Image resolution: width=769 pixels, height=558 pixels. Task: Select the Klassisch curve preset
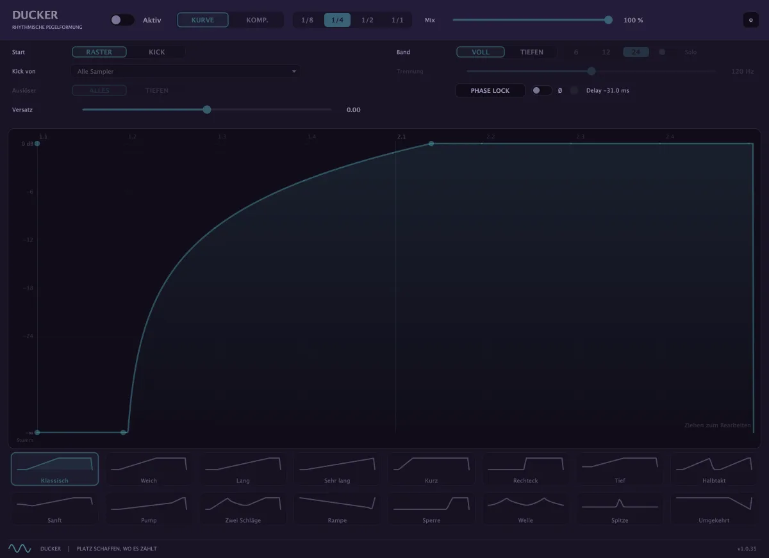point(54,469)
